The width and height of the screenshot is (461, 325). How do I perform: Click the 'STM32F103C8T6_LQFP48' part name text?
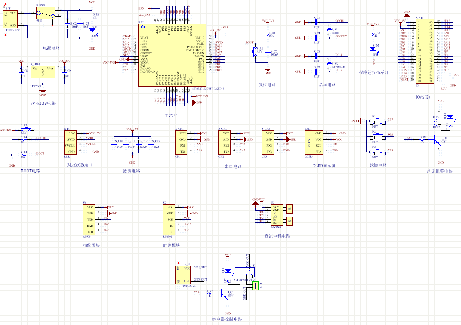pyautogui.click(x=208, y=89)
